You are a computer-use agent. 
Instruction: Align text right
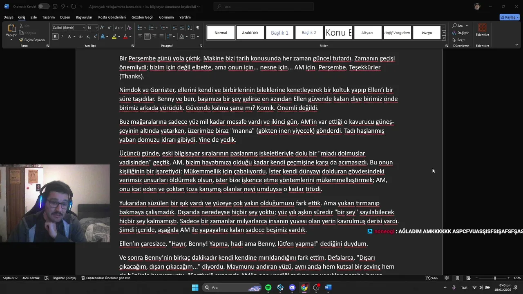[154, 36]
